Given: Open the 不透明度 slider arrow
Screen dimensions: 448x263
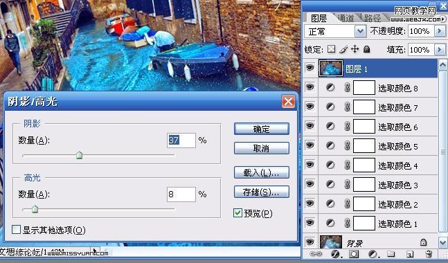Looking at the screenshot, I should [x=440, y=31].
